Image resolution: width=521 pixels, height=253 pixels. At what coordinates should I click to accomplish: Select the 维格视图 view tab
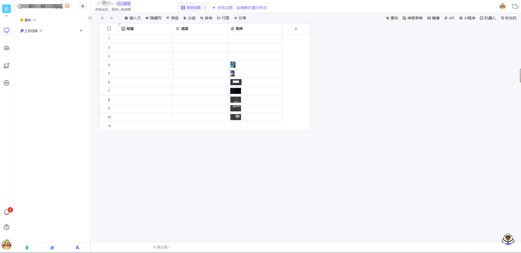[x=191, y=8]
